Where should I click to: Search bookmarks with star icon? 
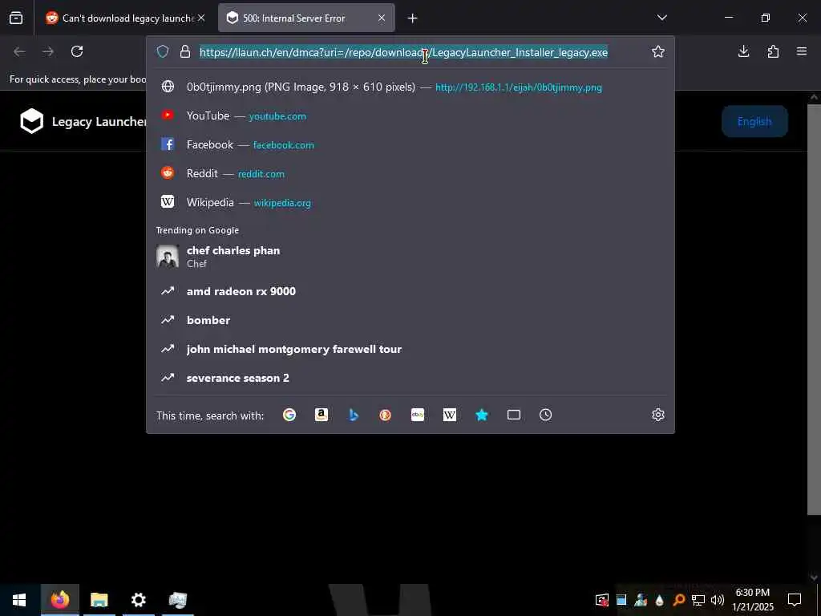pos(482,415)
